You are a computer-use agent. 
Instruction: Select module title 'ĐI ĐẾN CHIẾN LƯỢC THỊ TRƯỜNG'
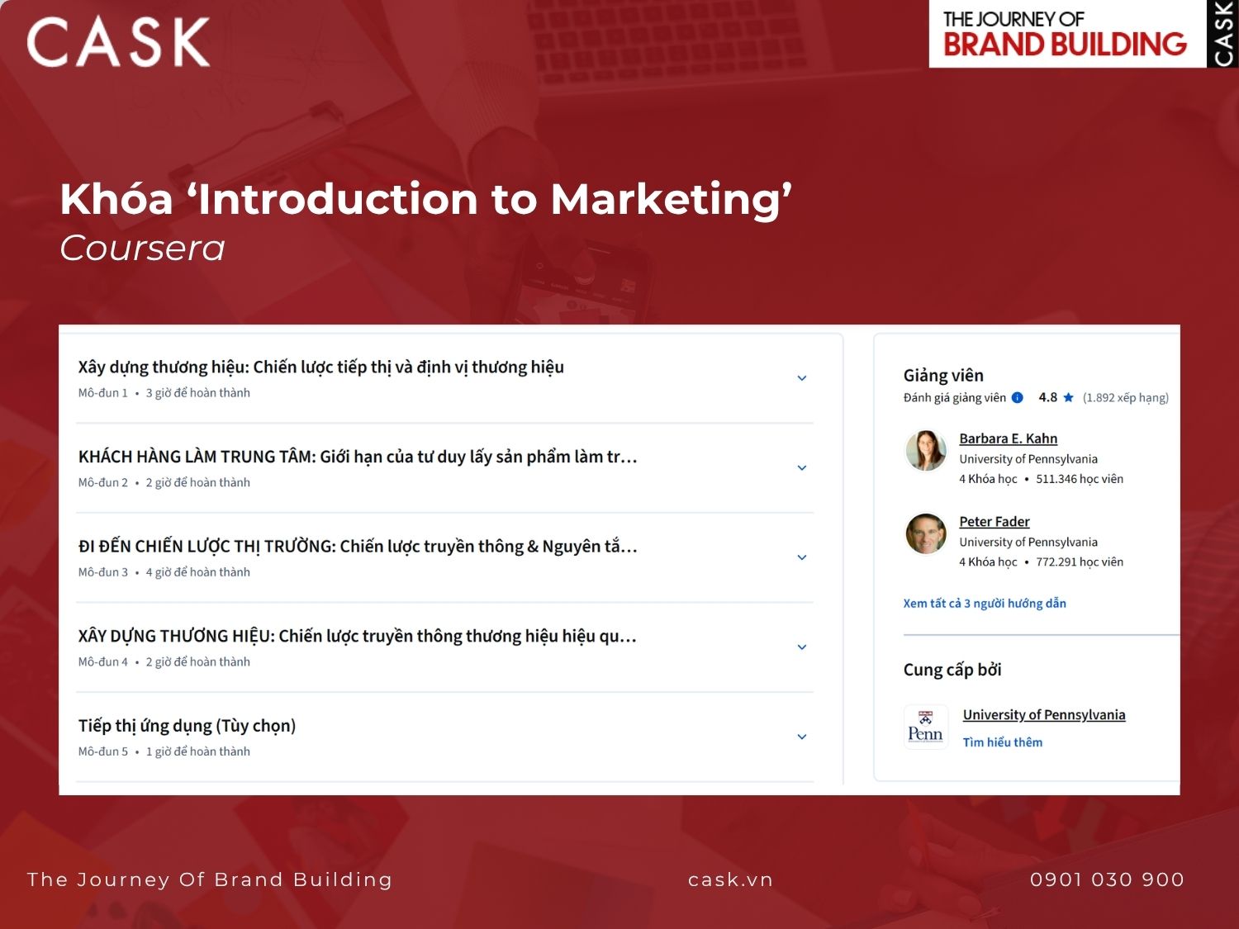click(358, 547)
